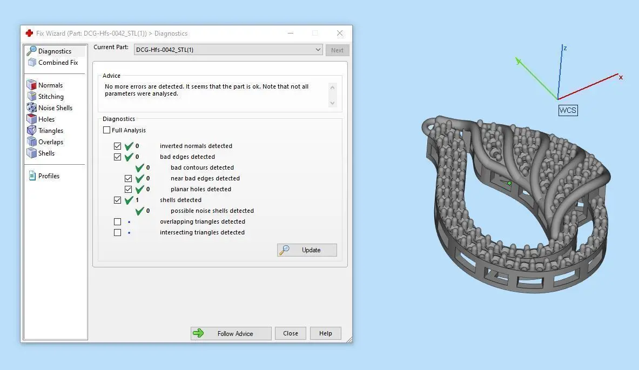This screenshot has height=370, width=639.
Task: Click the Help button
Action: (x=325, y=333)
